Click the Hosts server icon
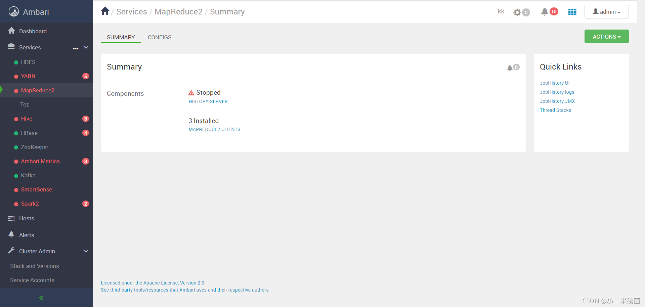645x307 pixels. pos(11,218)
